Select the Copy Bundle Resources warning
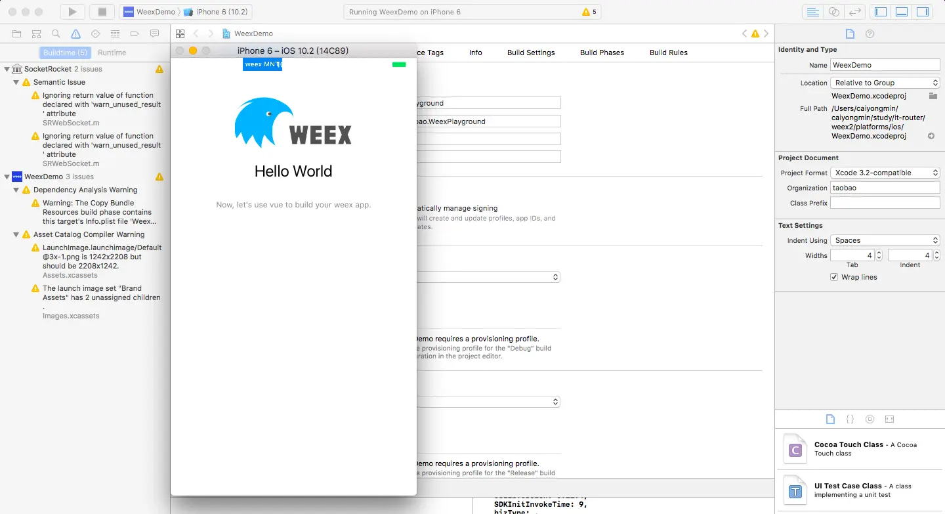 click(96, 212)
